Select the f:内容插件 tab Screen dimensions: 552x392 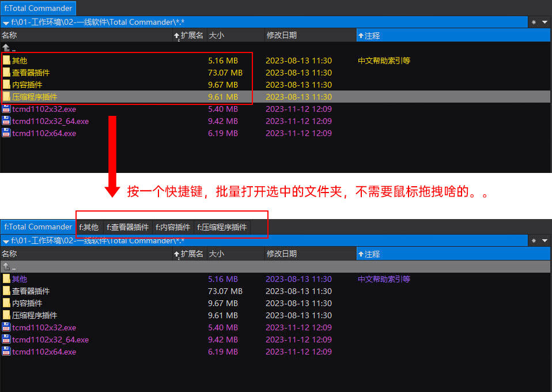(x=173, y=227)
